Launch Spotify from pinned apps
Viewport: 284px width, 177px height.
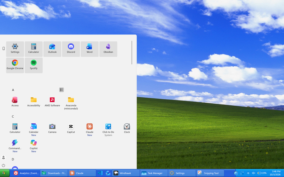click(34, 65)
